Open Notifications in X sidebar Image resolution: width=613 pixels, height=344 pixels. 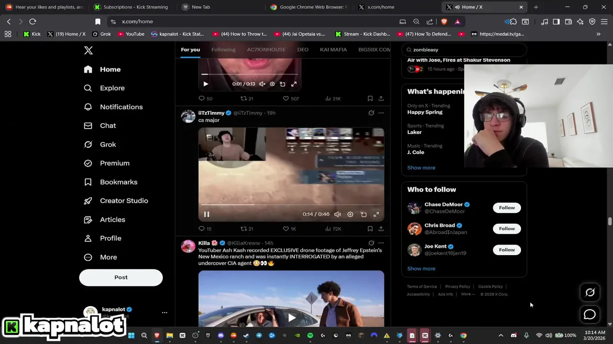coord(113,107)
